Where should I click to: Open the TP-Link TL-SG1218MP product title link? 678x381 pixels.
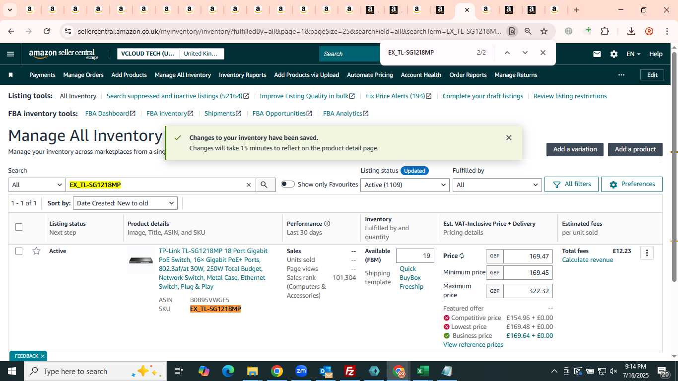click(213, 269)
